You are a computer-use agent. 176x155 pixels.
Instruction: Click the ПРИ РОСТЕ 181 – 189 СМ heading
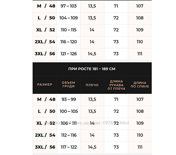coord(92,69)
